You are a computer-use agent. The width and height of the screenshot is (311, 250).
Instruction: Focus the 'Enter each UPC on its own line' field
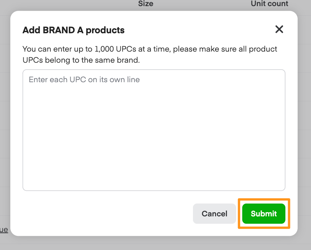(x=154, y=130)
